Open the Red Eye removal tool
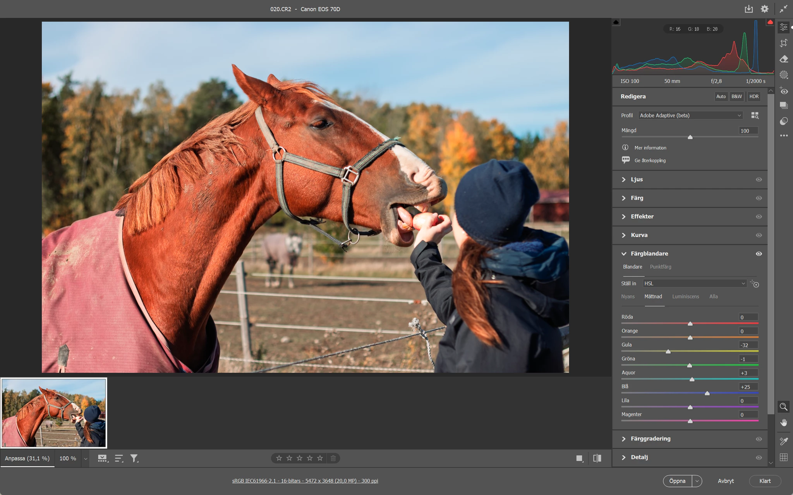 783,91
